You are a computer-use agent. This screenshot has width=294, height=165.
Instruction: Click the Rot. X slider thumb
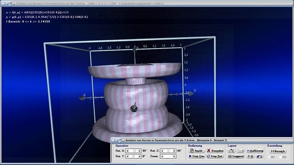click(135, 151)
